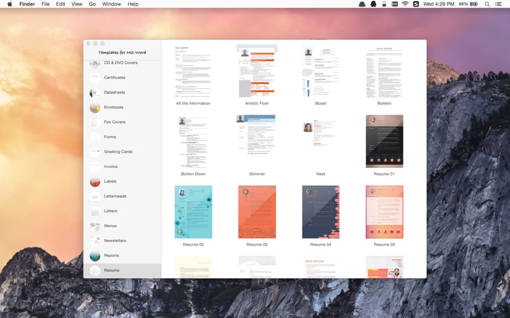Select the Resume 05 pink thumbnail
This screenshot has width=510, height=318.
tap(384, 212)
